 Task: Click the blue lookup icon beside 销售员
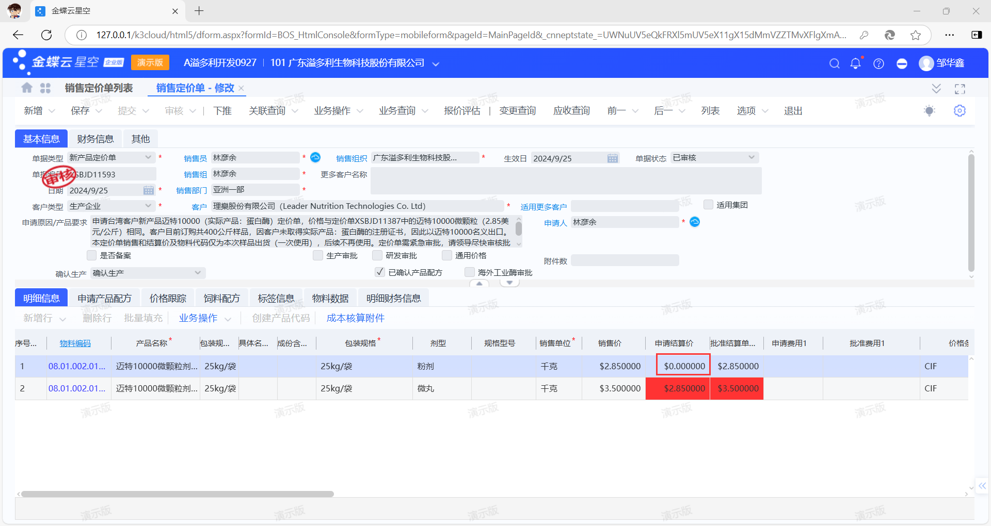click(315, 157)
